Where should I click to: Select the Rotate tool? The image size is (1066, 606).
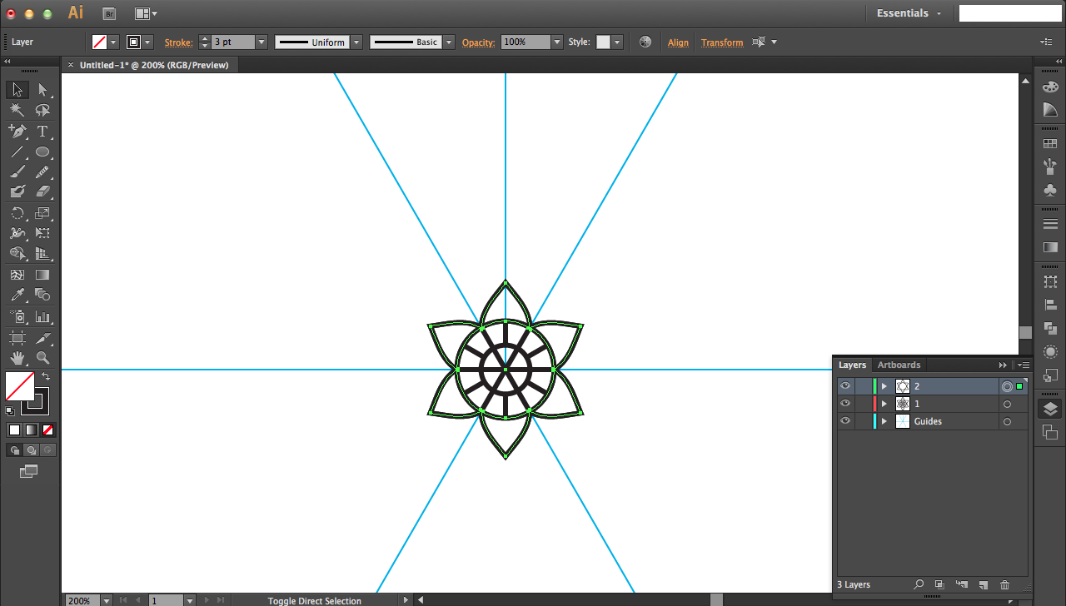pyautogui.click(x=17, y=213)
